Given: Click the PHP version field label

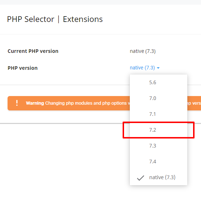Looking at the screenshot, I should coord(23,68).
